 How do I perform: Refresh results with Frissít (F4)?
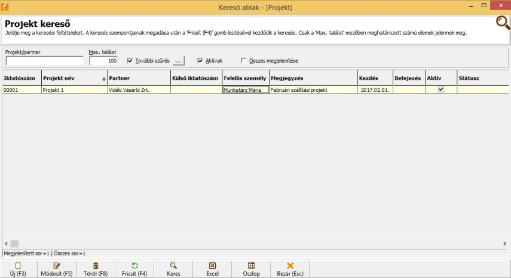tap(134, 266)
